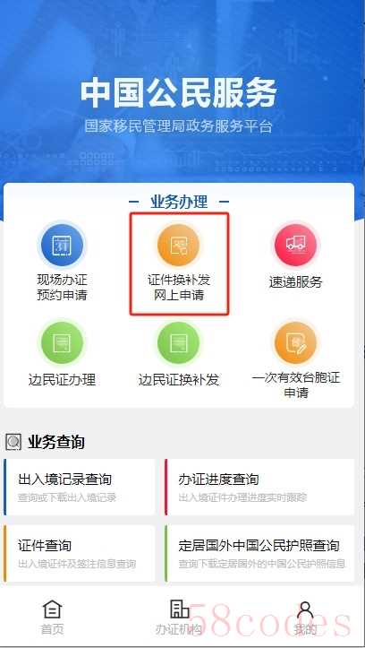This screenshot has width=365, height=648.
Task: Select the 证件查询 card
Action: [x=80, y=553]
